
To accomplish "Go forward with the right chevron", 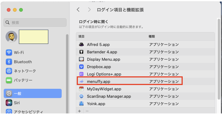I will pos(89,10).
